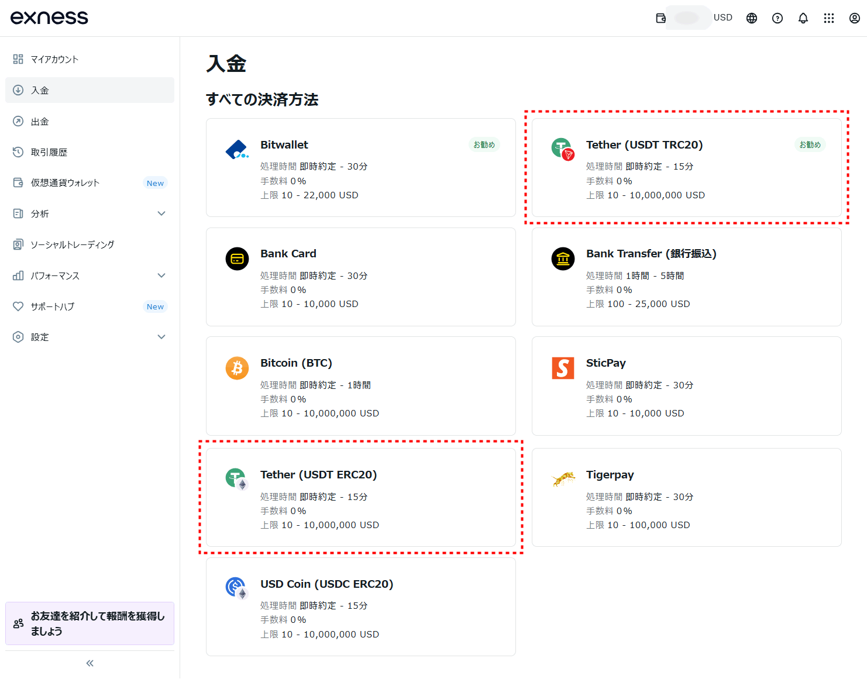Image resolution: width=867 pixels, height=679 pixels.
Task: Click the USD currency label in header
Action: tap(723, 18)
